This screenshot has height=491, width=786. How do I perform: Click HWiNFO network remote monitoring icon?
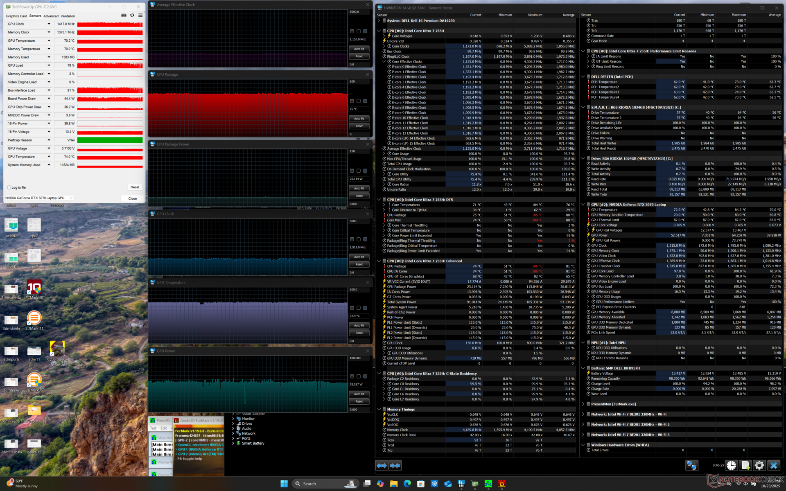(x=692, y=466)
